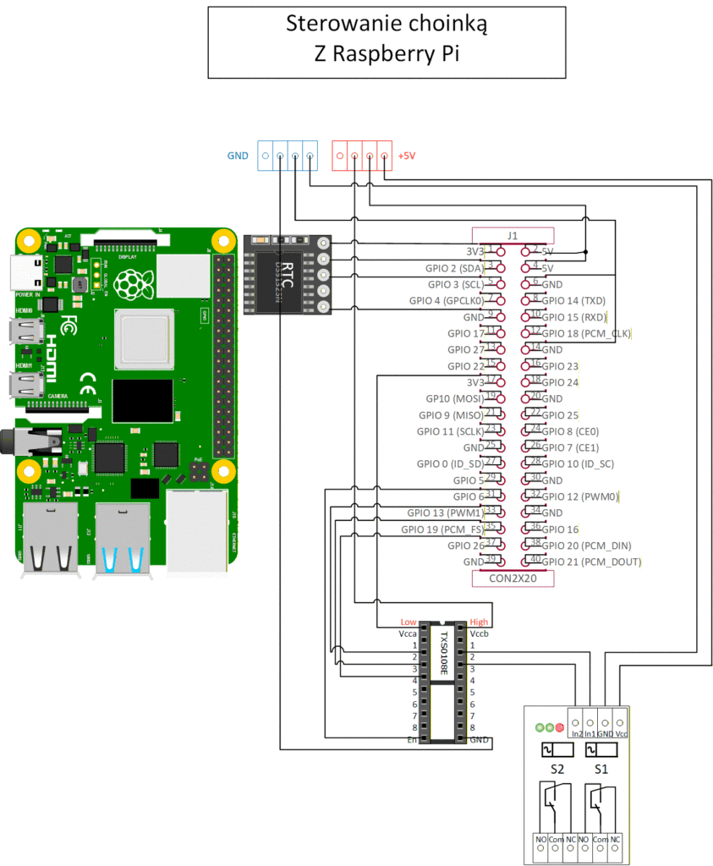Select the blue USB 3.0 port
The width and height of the screenshot is (713, 866).
pos(123,538)
